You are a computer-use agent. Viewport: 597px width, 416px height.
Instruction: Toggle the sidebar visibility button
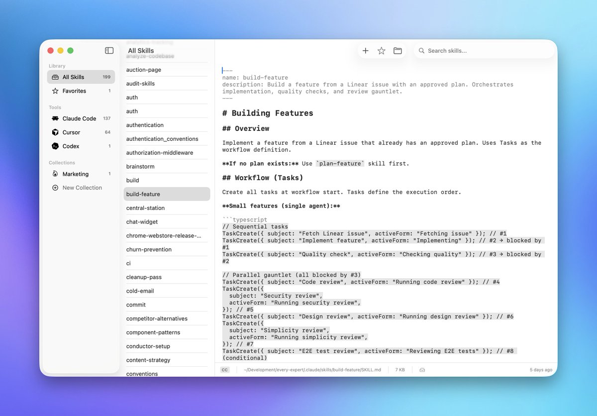coord(109,50)
